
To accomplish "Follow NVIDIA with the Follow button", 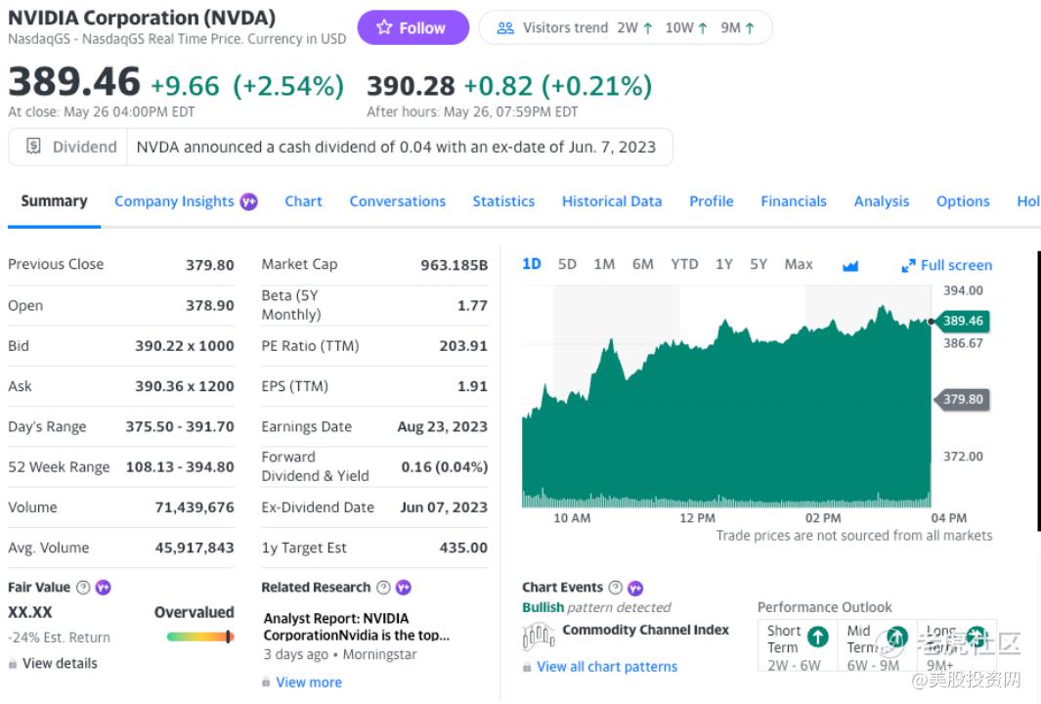I will point(412,27).
